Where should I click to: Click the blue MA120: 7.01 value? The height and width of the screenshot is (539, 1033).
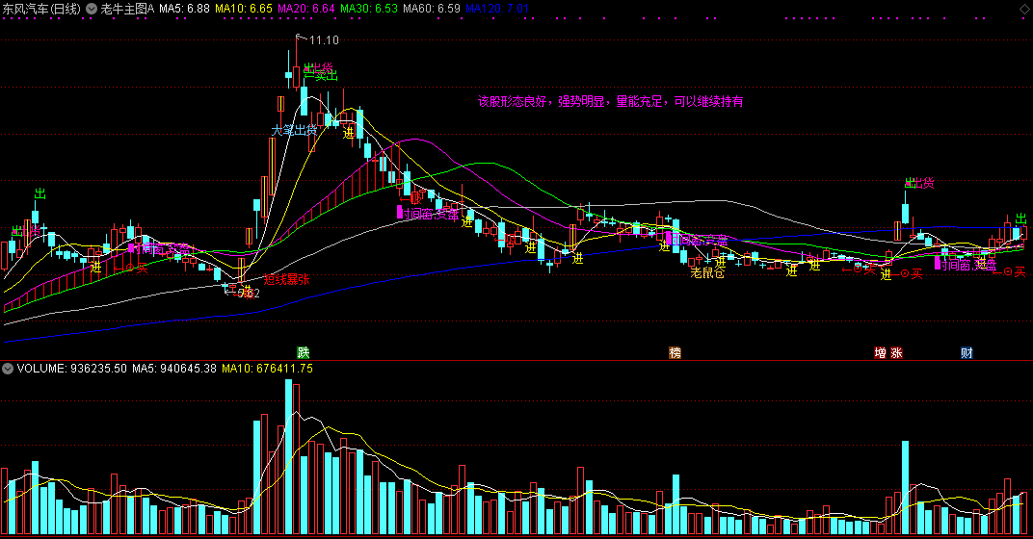[x=497, y=9]
